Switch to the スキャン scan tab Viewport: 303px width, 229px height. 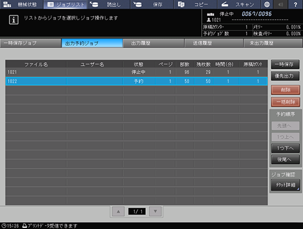point(239,4)
